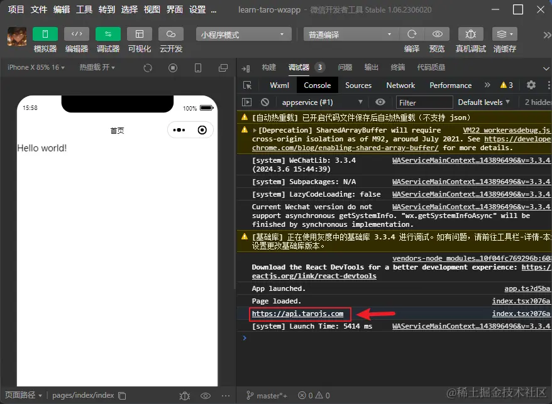
Task: Detach the simulator into separate window
Action: tap(223, 68)
